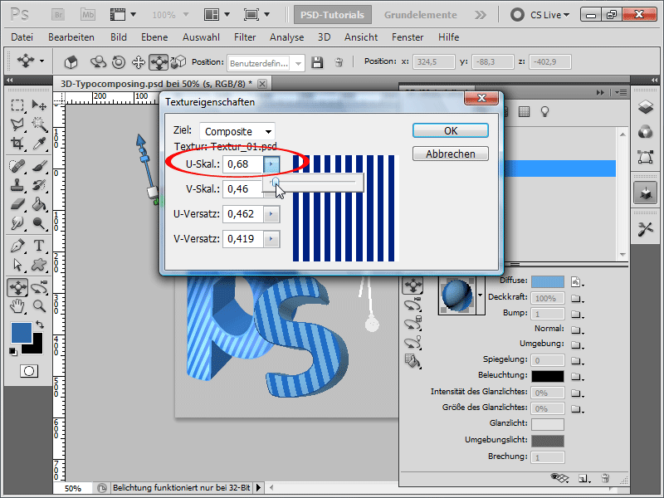Open the U-Versatz slider popup arrow
Image resolution: width=664 pixels, height=498 pixels.
tap(271, 214)
